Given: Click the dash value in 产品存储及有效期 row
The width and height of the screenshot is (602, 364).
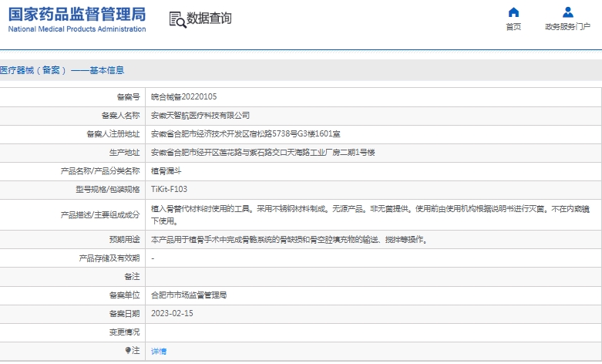Looking at the screenshot, I should coord(153,258).
